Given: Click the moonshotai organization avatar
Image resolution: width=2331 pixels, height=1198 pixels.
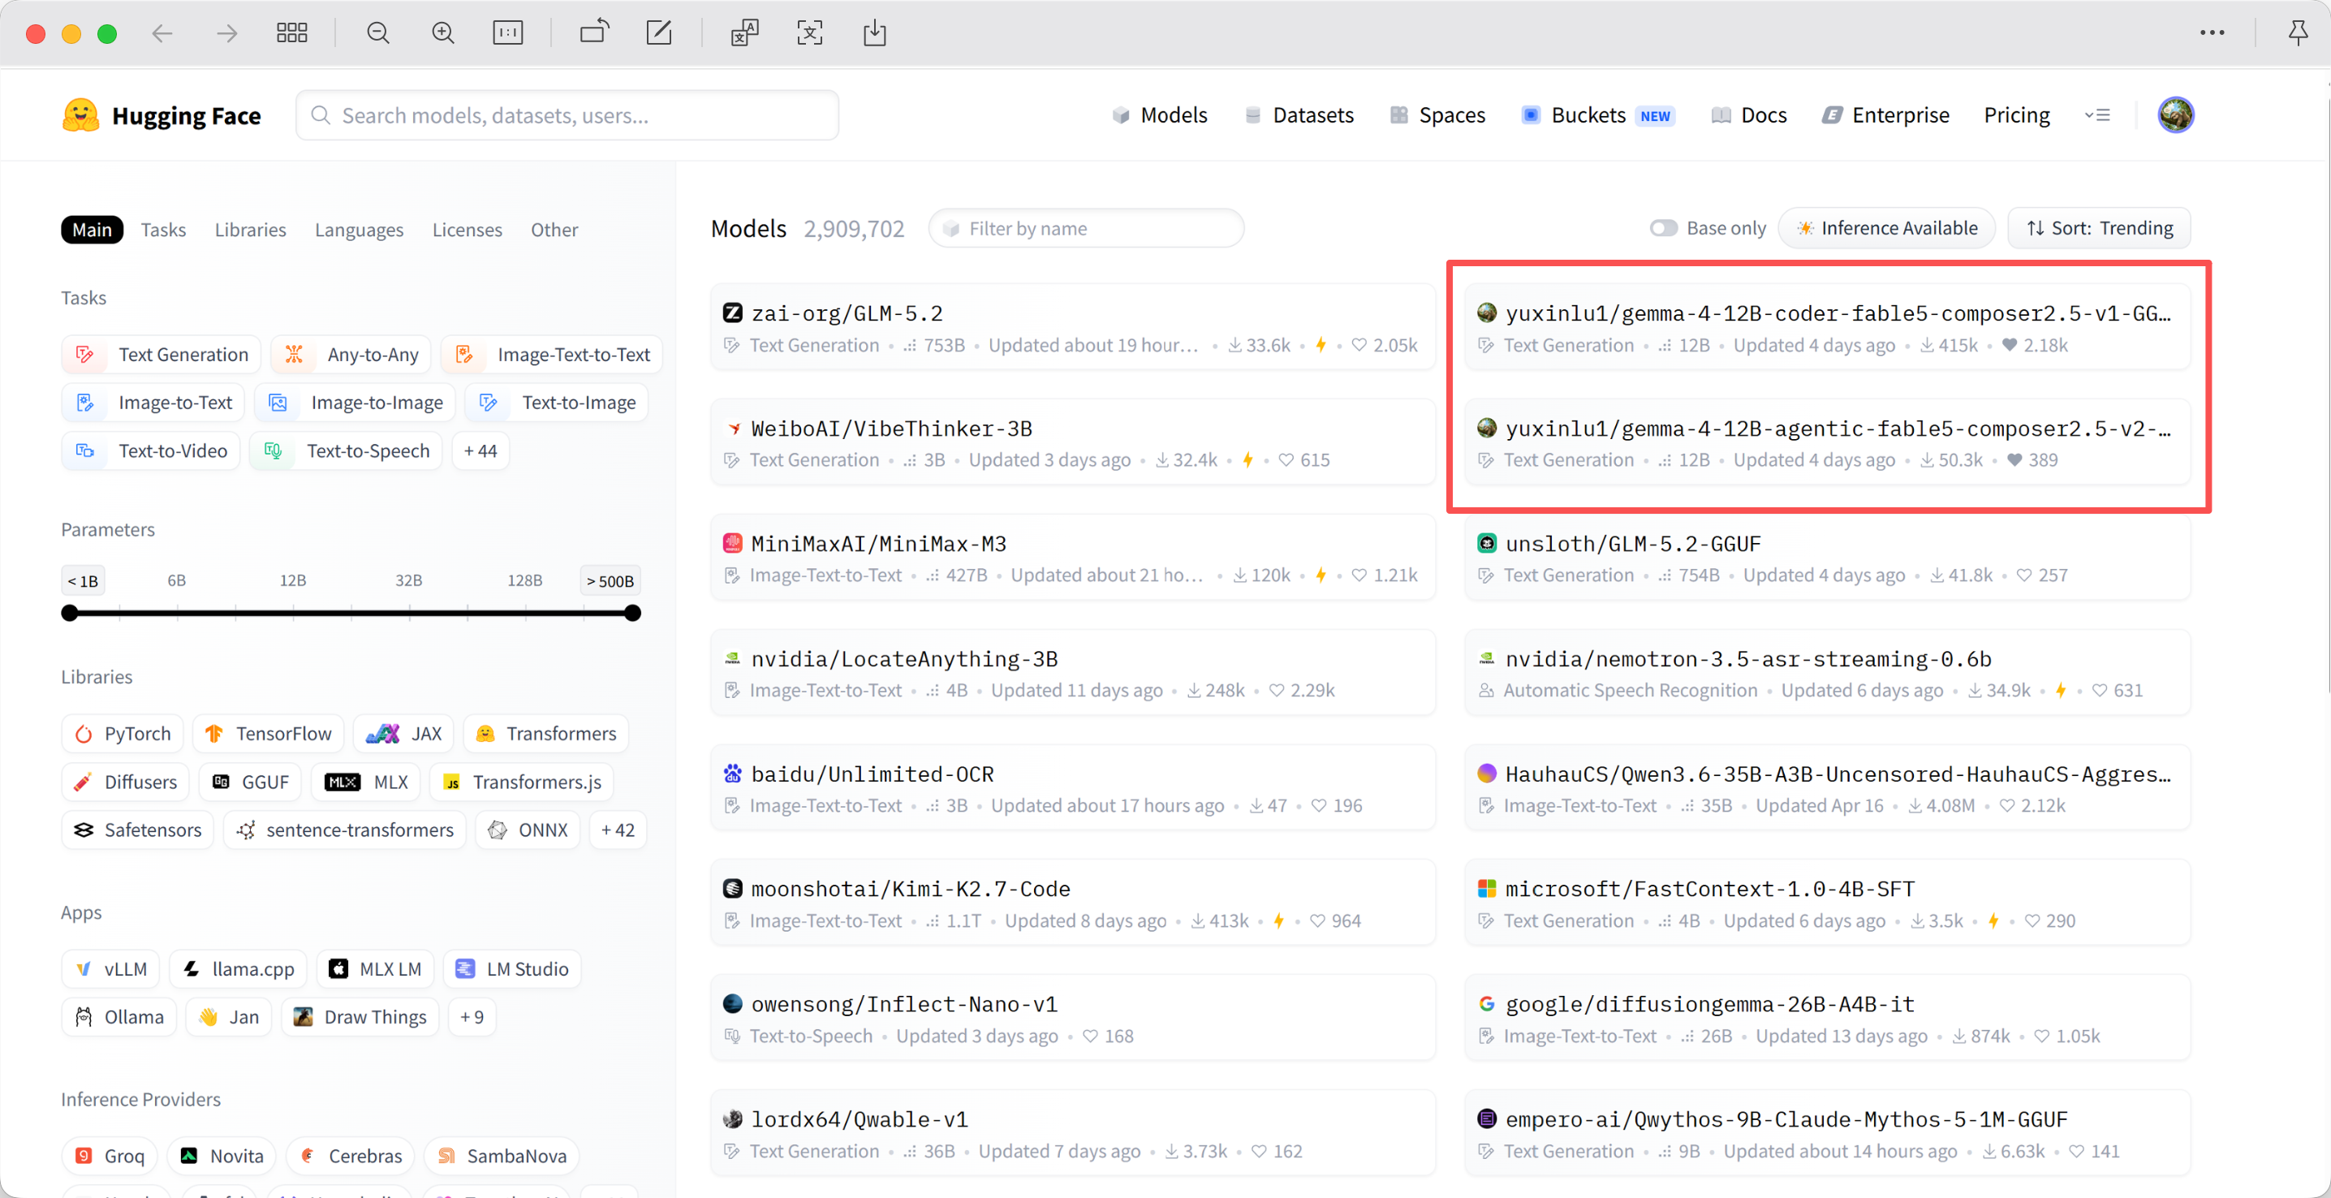Looking at the screenshot, I should click(733, 889).
